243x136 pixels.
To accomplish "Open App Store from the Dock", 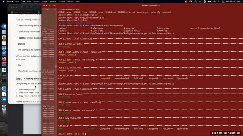I will click(x=4, y=54).
